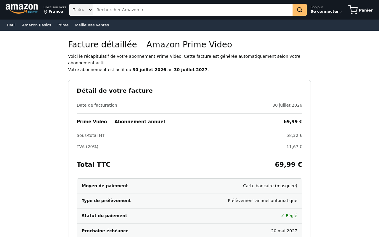Go to Amazon Basics
The height and width of the screenshot is (237, 379).
tap(36, 25)
